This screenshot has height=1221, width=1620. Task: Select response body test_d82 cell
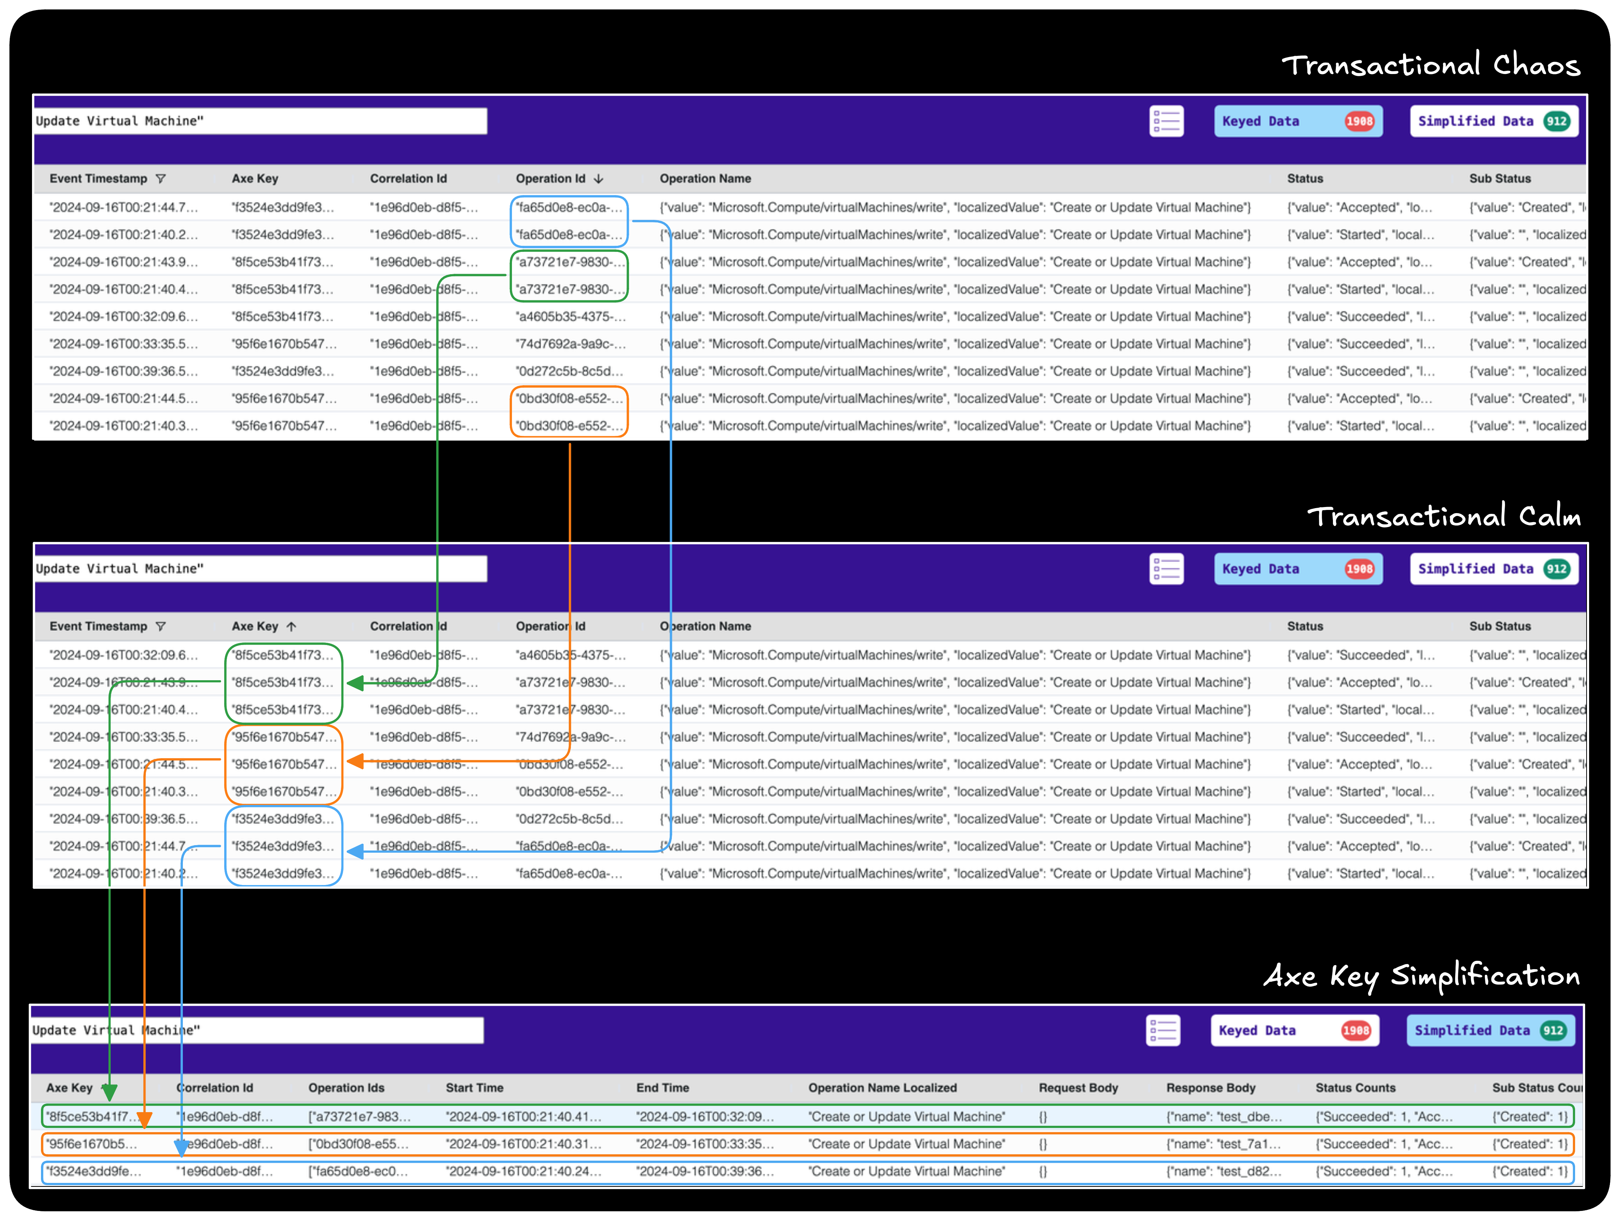(x=1224, y=1171)
